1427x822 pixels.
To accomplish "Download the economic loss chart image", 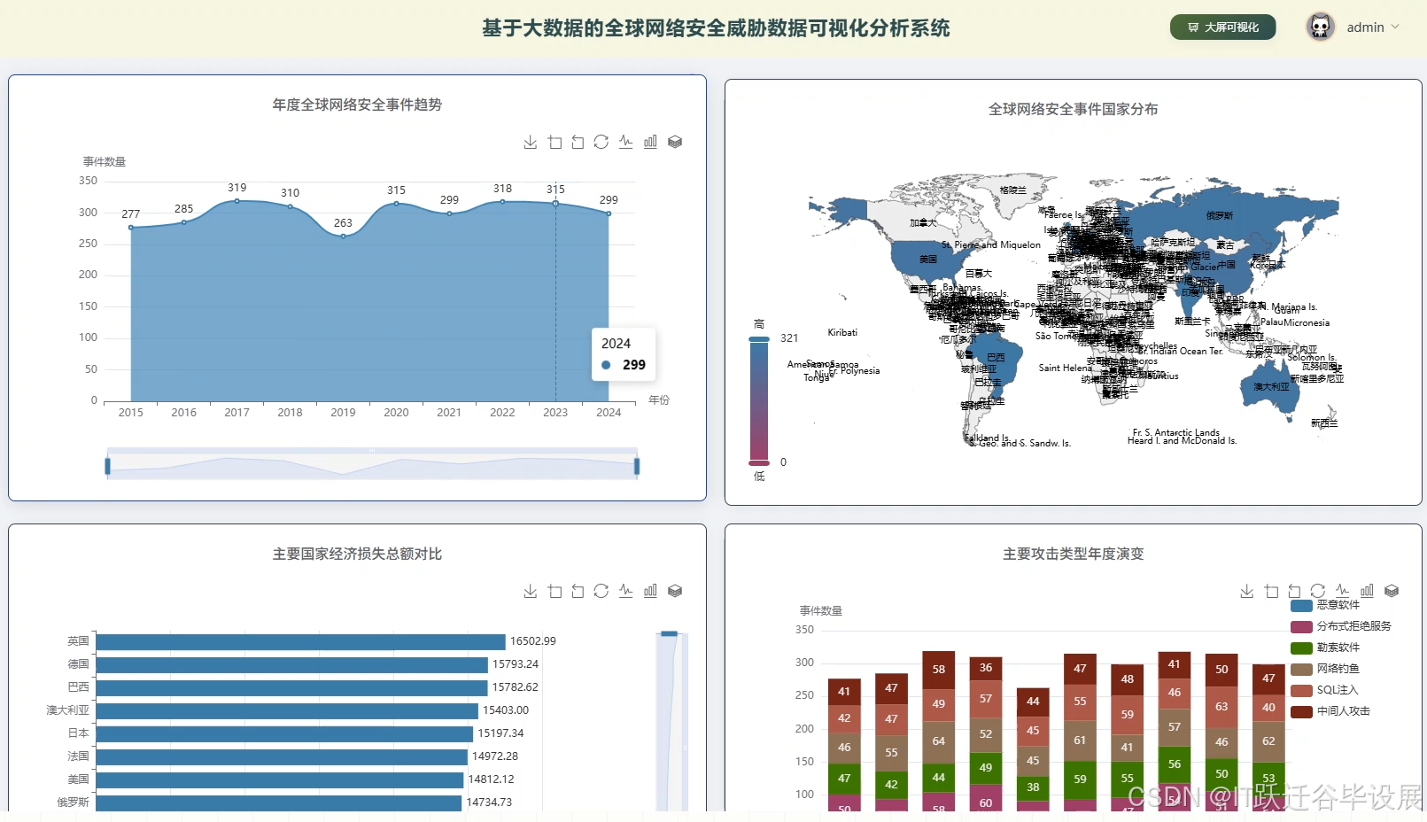I will [x=530, y=591].
